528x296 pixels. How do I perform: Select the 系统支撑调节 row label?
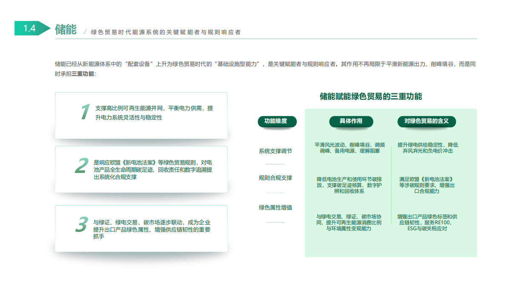coord(275,151)
